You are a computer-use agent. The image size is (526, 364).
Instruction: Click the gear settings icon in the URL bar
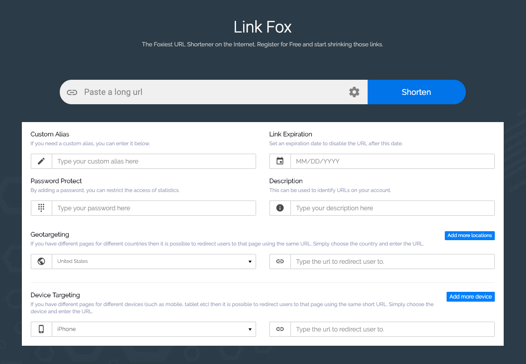pos(354,92)
